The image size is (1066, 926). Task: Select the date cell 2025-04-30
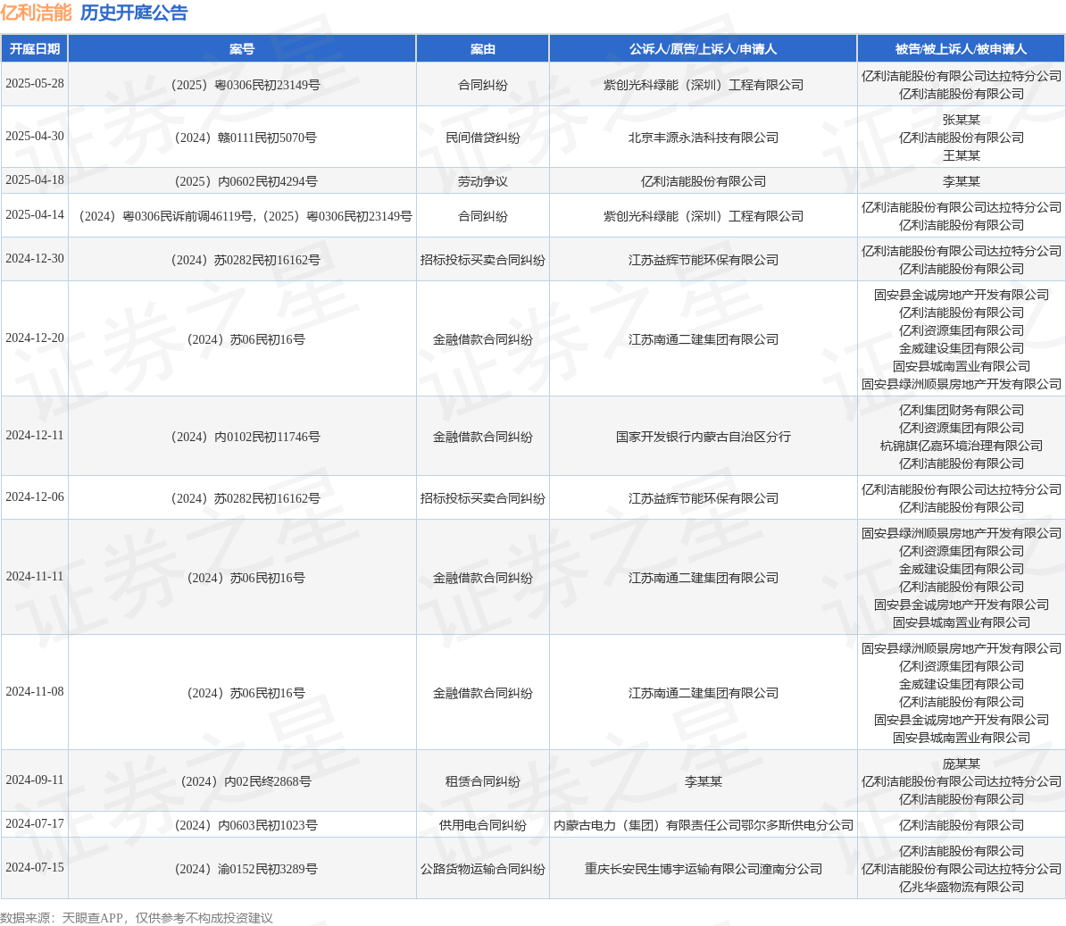click(x=35, y=136)
